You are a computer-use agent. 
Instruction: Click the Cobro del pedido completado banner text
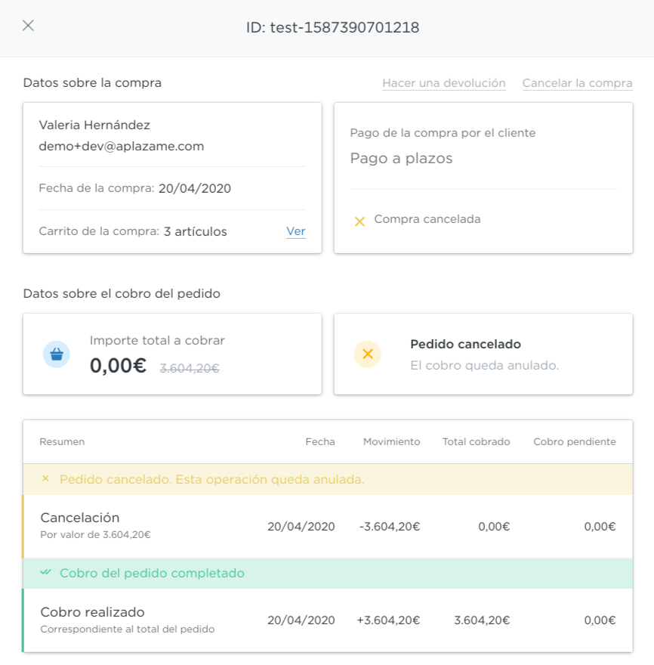pyautogui.click(x=152, y=574)
